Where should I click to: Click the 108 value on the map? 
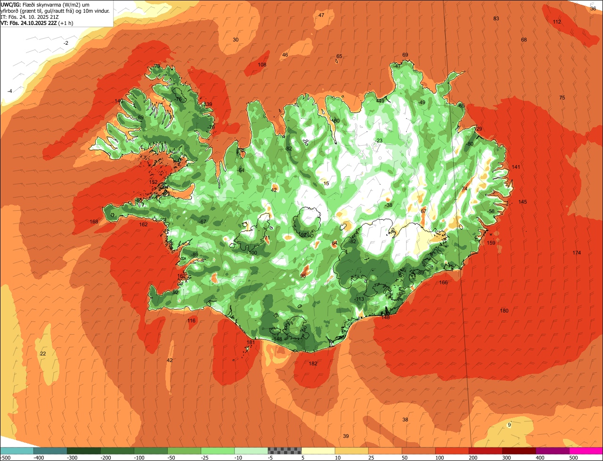[x=262, y=65]
